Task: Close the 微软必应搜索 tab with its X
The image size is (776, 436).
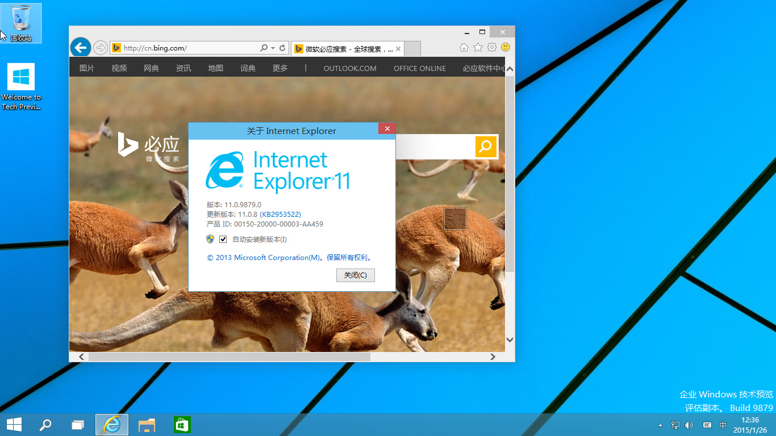Action: tap(398, 49)
